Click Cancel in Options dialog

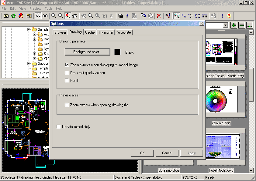[167, 153]
